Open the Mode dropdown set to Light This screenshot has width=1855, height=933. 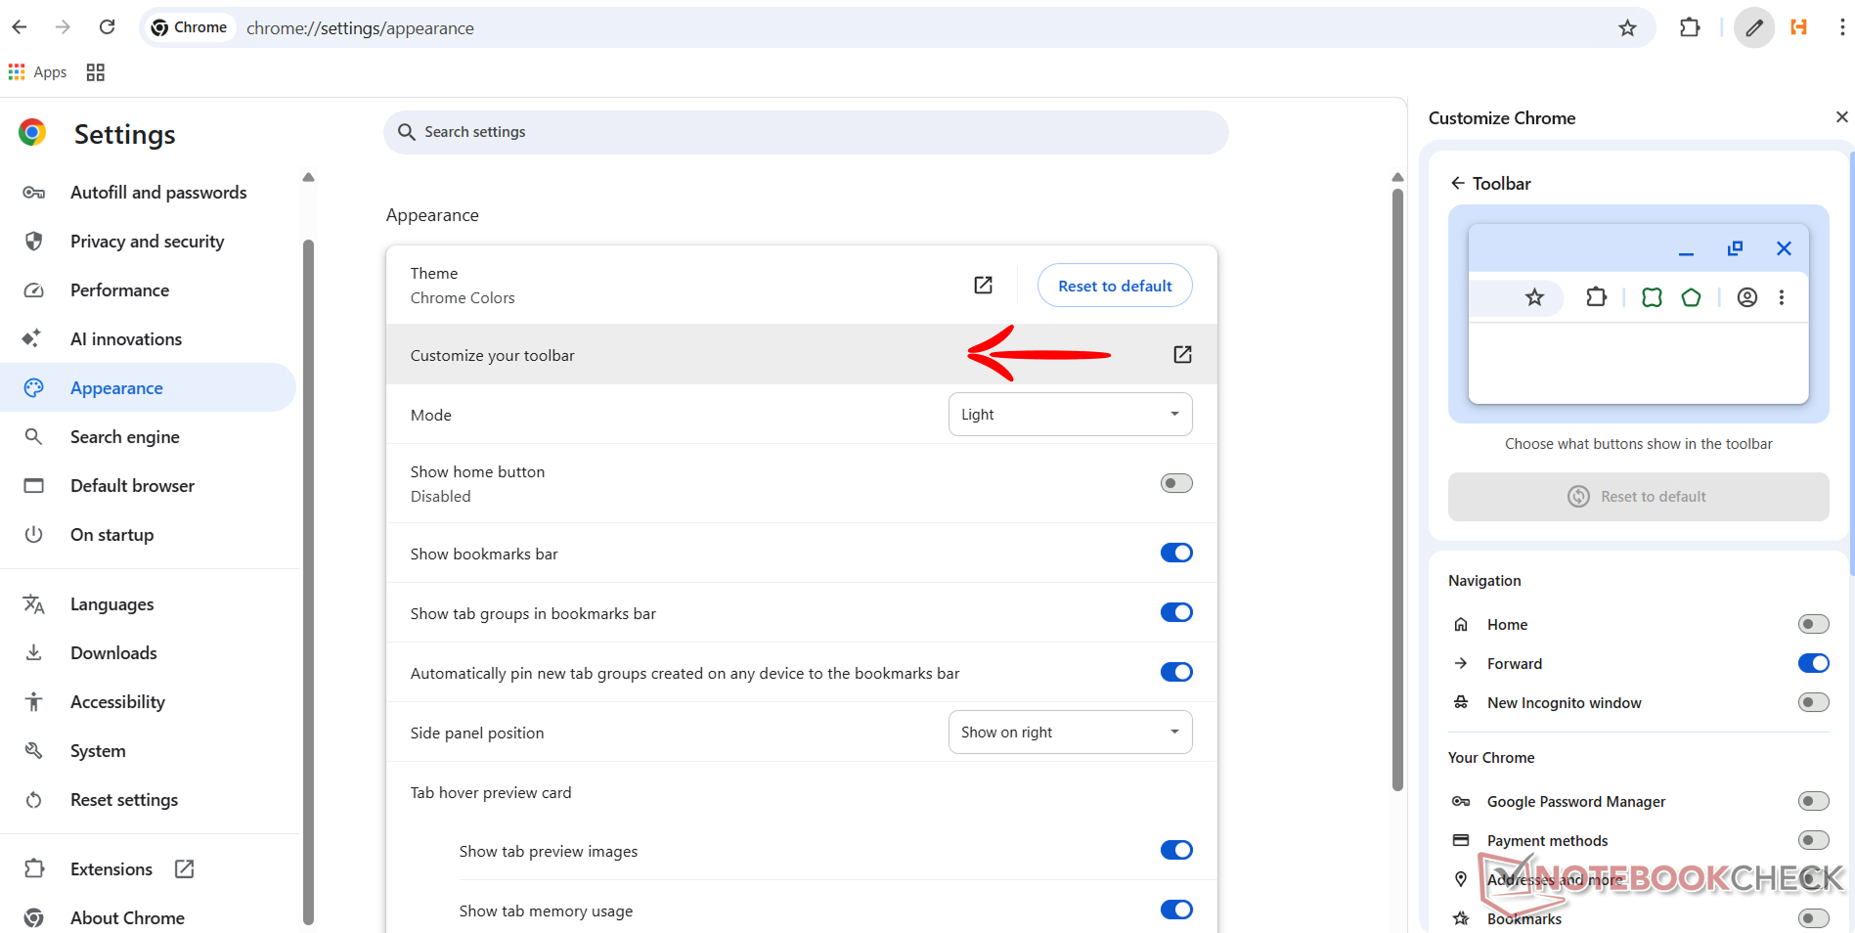(x=1070, y=415)
